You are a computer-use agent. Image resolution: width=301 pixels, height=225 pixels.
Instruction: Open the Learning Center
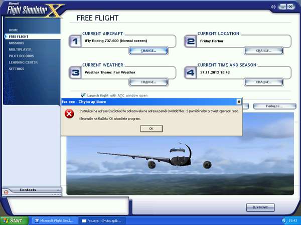tap(23, 62)
